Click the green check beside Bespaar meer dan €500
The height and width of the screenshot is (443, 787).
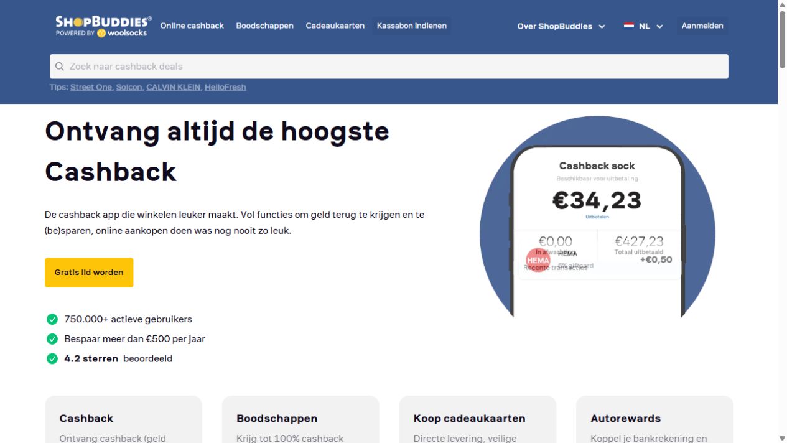[x=52, y=339]
